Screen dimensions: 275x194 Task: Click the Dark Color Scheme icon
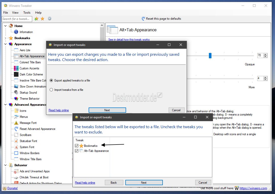(x=16, y=74)
